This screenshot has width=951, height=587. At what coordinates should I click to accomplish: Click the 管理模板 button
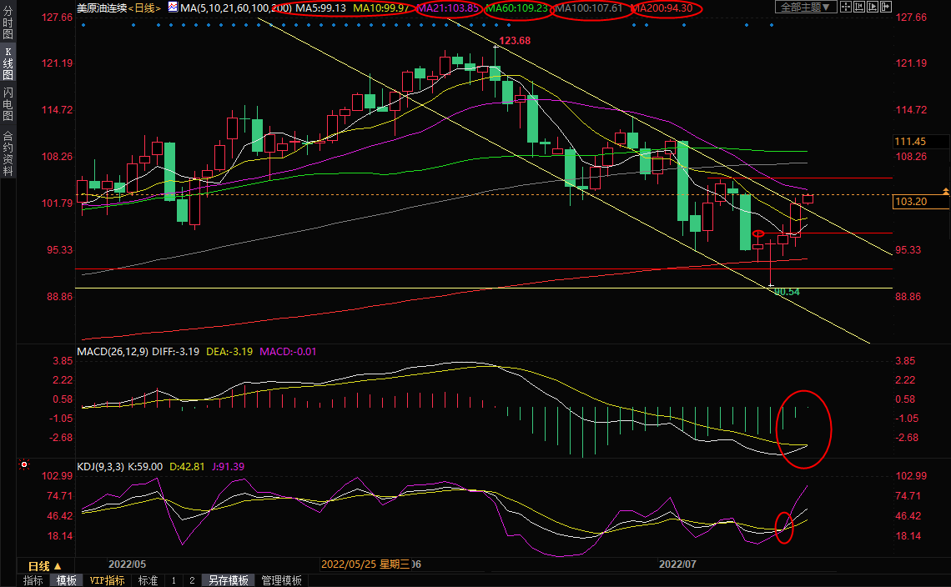[282, 580]
